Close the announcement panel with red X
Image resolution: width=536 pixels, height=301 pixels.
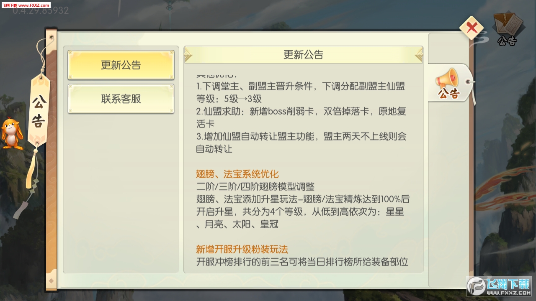(x=472, y=28)
